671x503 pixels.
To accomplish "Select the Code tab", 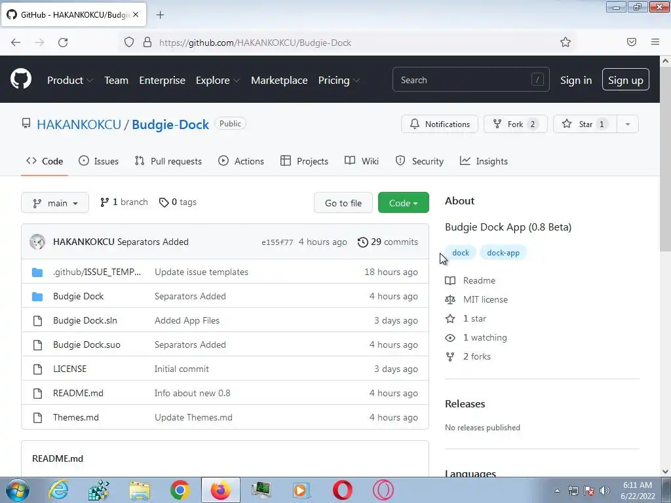I will (45, 161).
